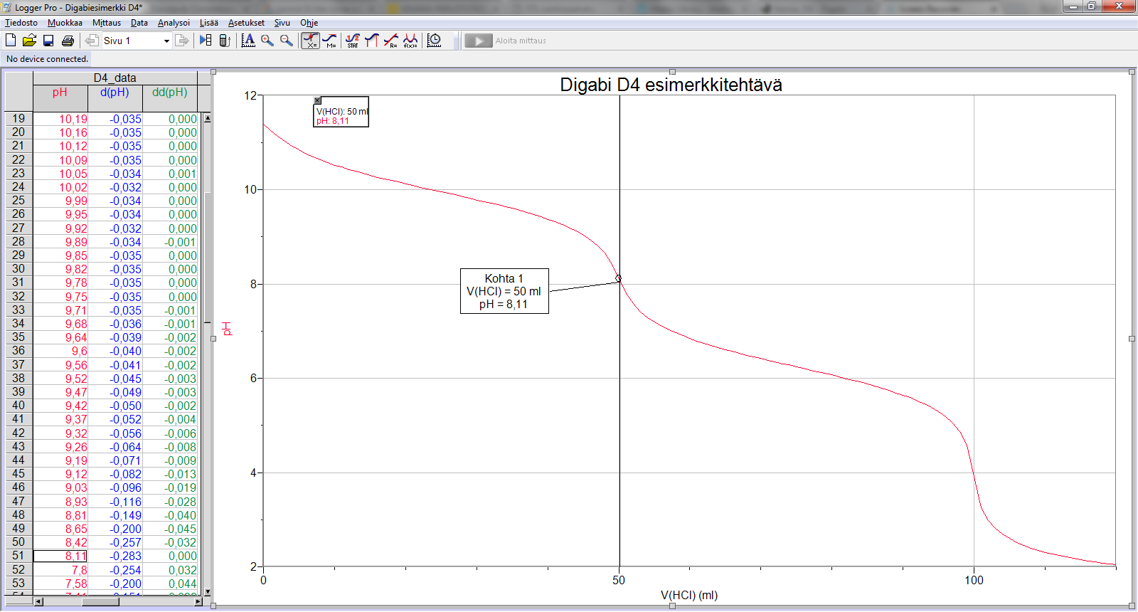Click the table's horizontal scrollbar thumb
Screen dimensions: 1138x612
click(100, 602)
